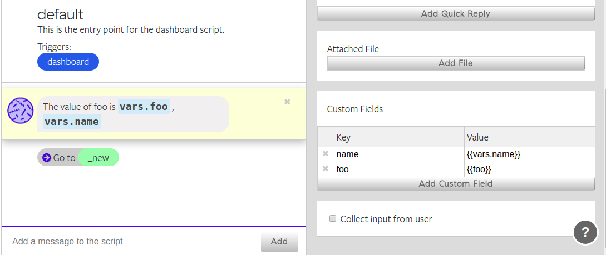
Task: Select the message bubble text
Action: (134, 114)
